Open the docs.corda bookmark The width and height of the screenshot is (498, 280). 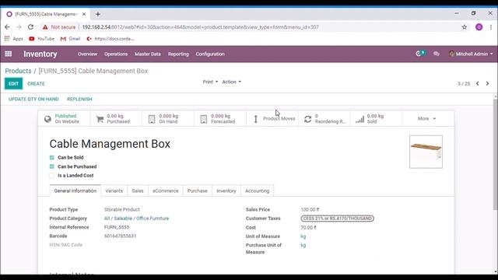pyautogui.click(x=110, y=39)
